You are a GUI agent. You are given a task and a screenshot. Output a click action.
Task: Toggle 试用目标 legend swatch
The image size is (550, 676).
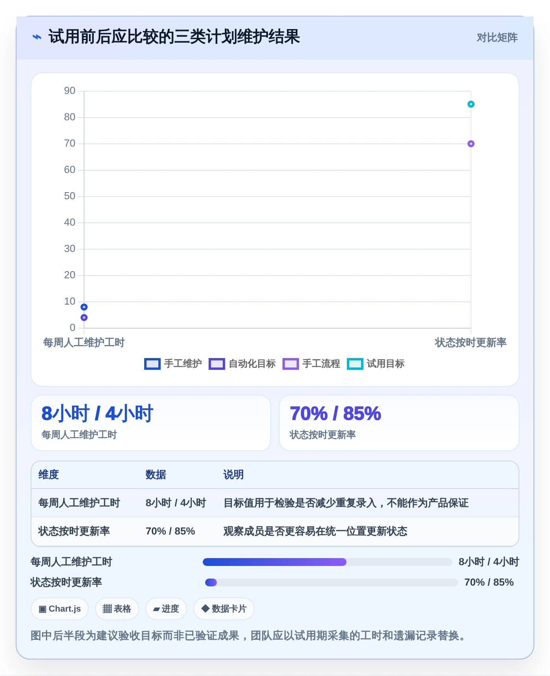tap(355, 364)
